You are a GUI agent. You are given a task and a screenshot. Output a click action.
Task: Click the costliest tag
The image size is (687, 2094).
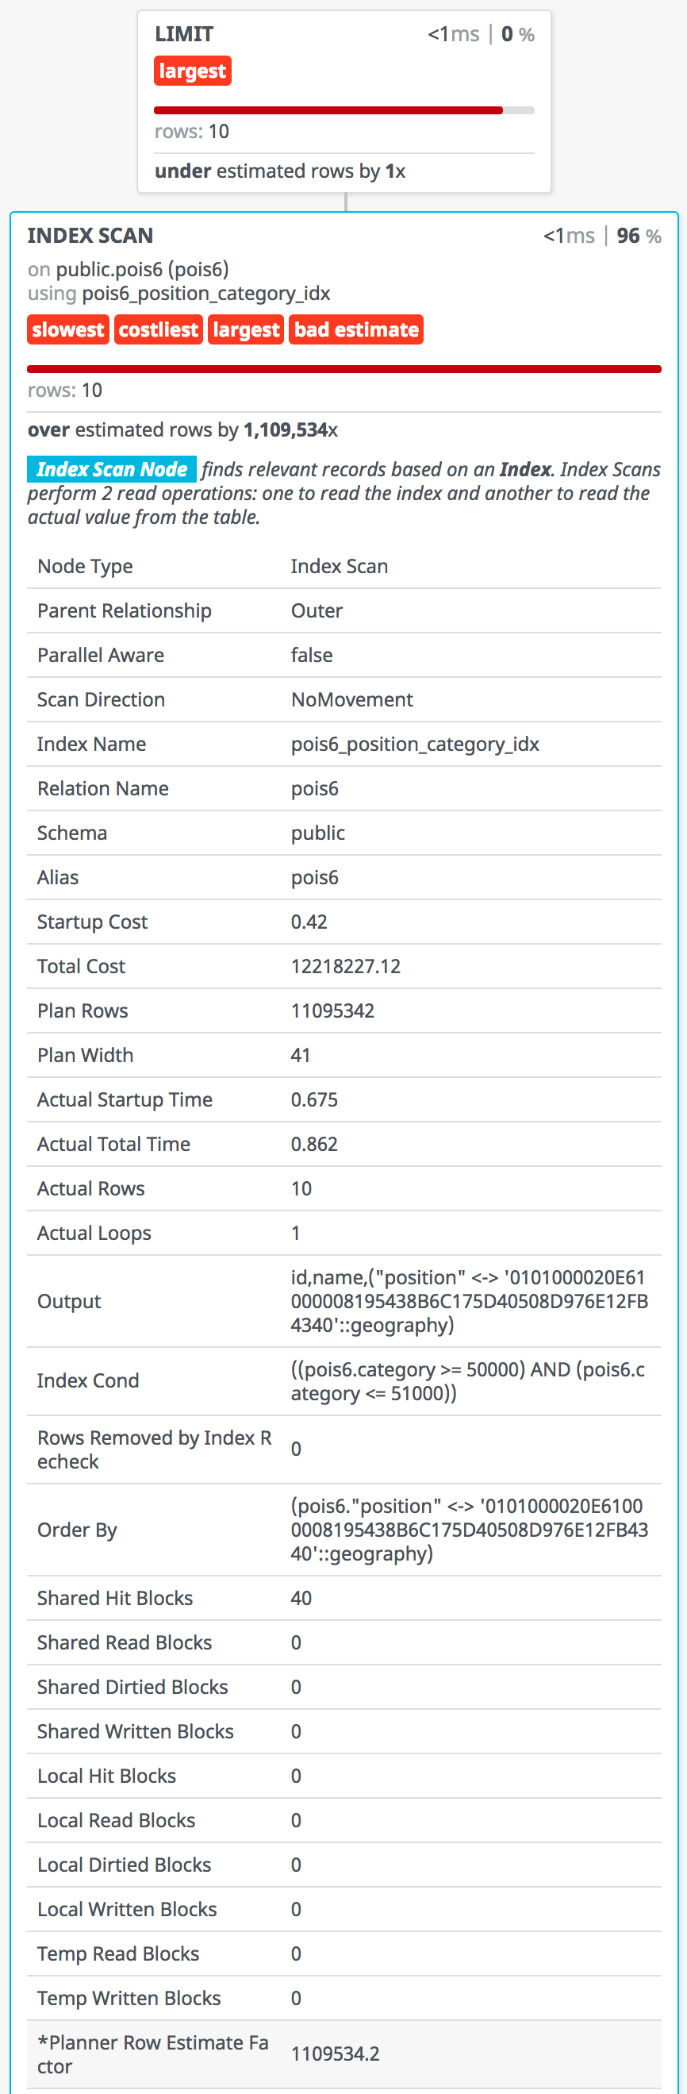tap(159, 330)
